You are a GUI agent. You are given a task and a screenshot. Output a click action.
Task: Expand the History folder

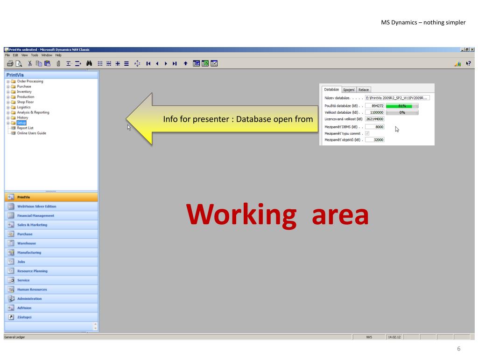click(x=8, y=118)
